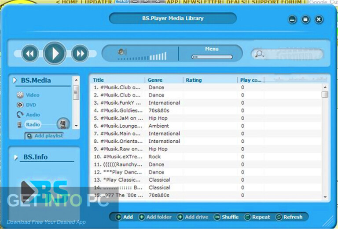
Task: Sort by the Genre column header
Action: [155, 80]
